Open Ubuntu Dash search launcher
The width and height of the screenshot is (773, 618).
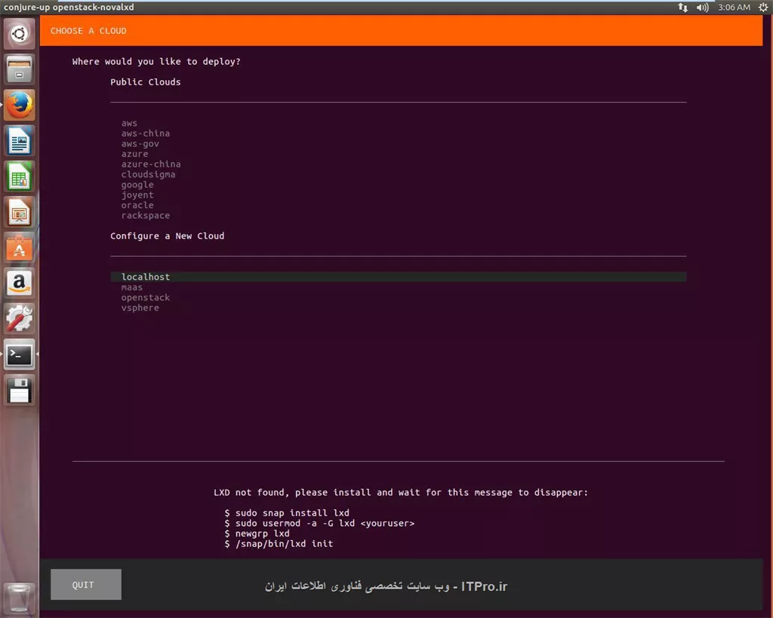pos(19,34)
